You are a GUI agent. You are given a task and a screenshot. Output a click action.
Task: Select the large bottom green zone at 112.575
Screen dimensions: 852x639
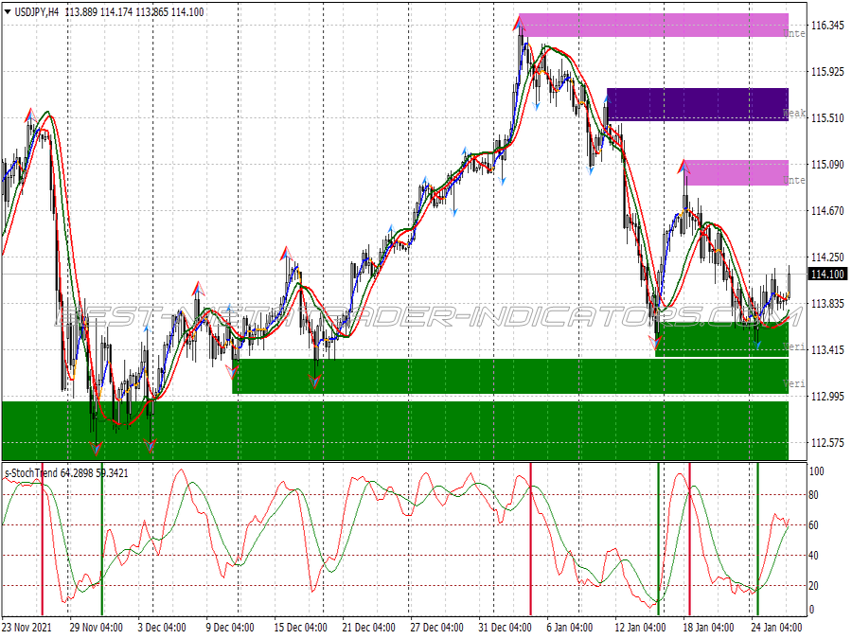[x=395, y=431]
